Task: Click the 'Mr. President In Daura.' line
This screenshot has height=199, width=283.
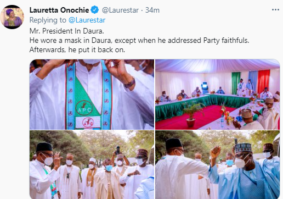Action: coord(67,31)
